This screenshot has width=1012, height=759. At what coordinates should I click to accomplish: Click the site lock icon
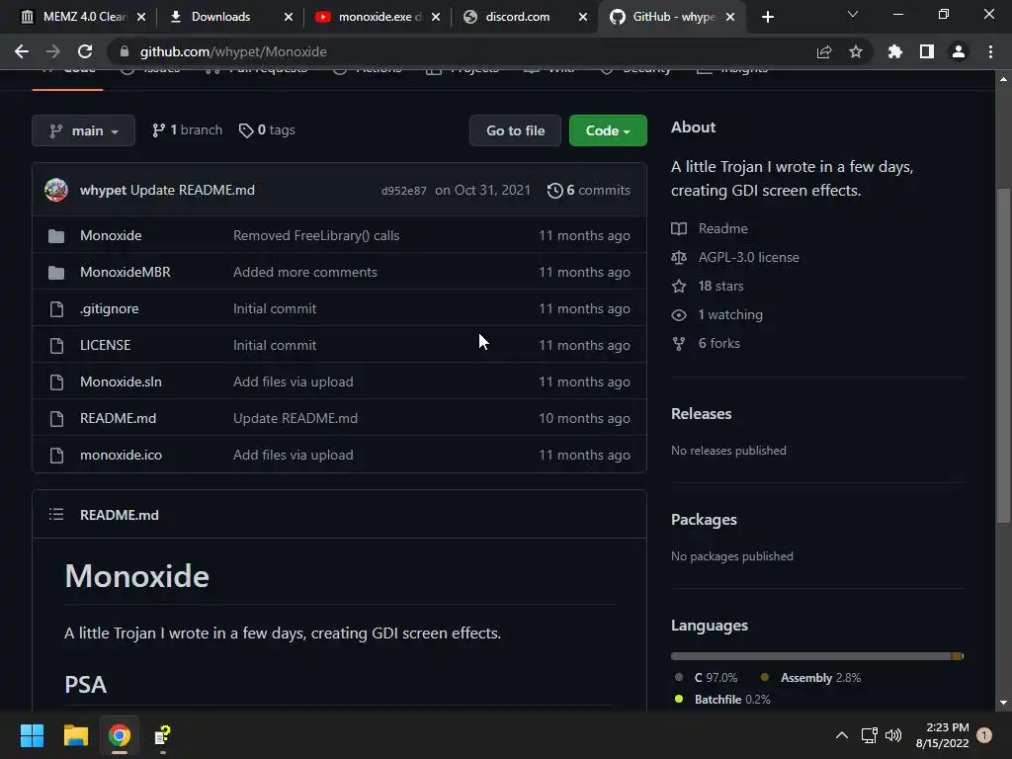126,51
